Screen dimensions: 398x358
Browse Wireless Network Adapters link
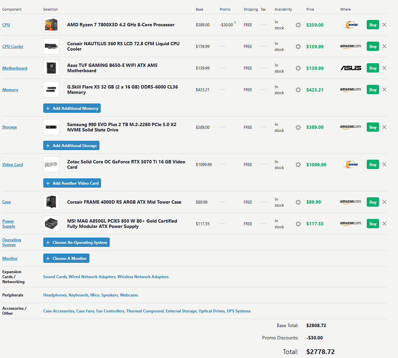click(143, 277)
